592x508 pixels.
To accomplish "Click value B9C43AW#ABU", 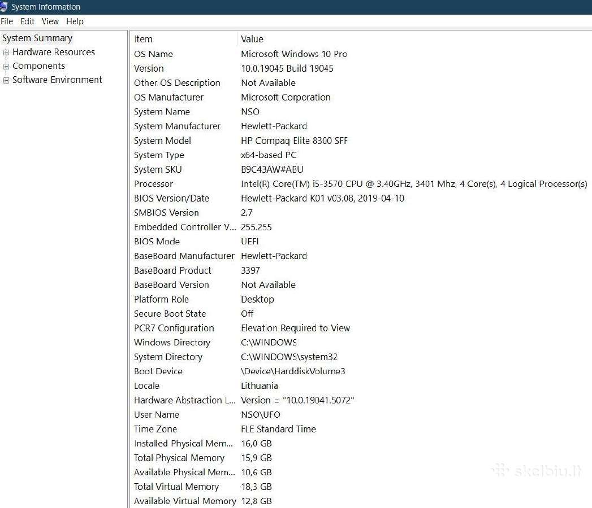I will (x=272, y=169).
